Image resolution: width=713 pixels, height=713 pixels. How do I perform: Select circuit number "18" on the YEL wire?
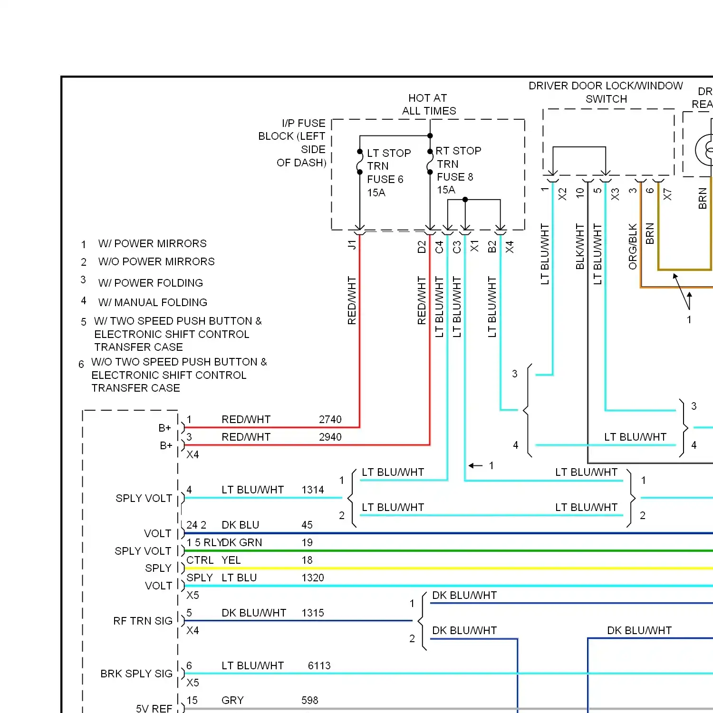(x=307, y=560)
